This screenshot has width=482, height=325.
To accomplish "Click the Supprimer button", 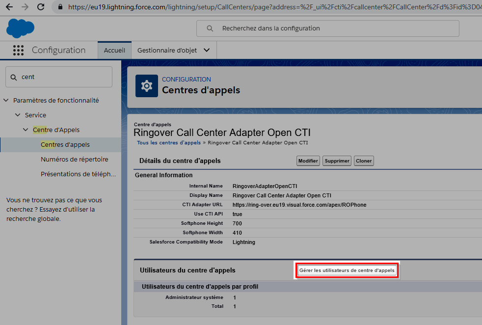I will pos(337,161).
